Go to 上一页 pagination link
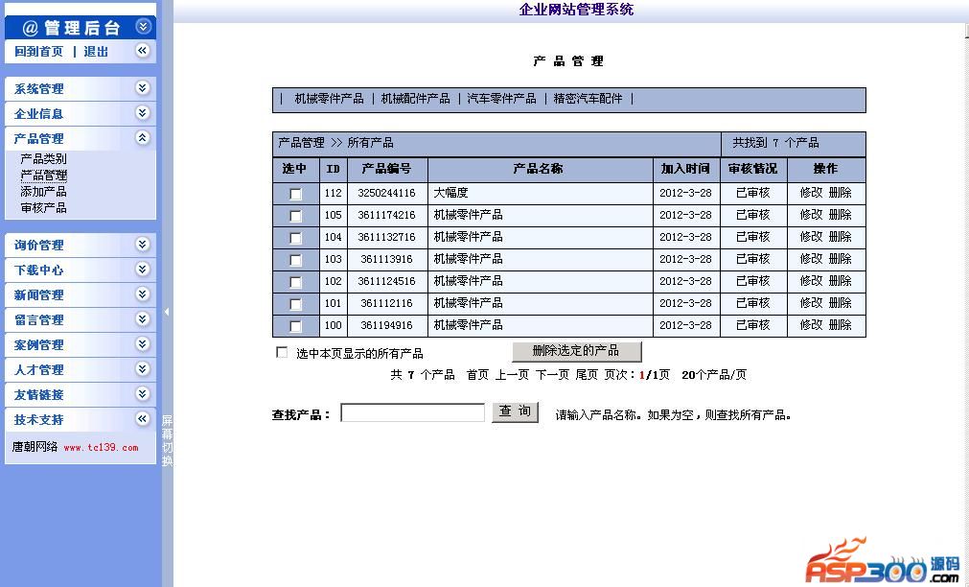This screenshot has width=969, height=587. 513,375
